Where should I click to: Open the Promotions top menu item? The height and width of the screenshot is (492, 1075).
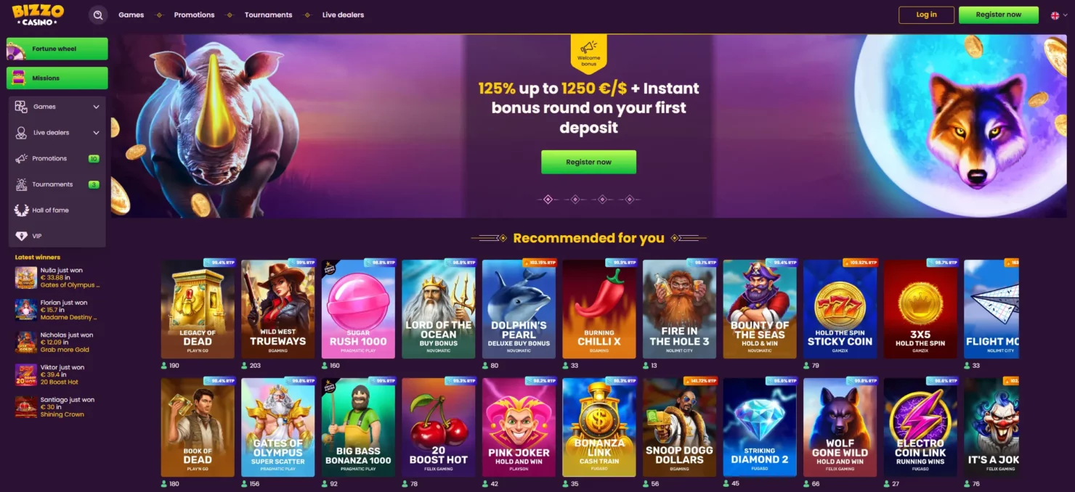(194, 15)
